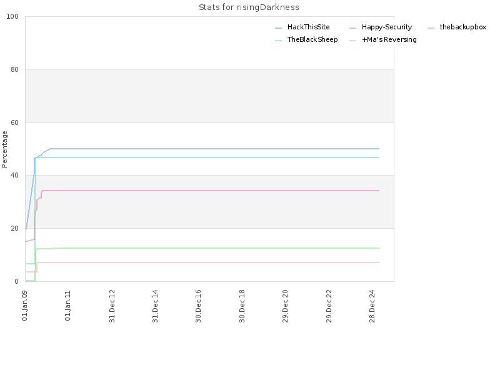500x375 pixels.
Task: Click the 30.Dec.16 x-axis date label
Action: pos(198,306)
